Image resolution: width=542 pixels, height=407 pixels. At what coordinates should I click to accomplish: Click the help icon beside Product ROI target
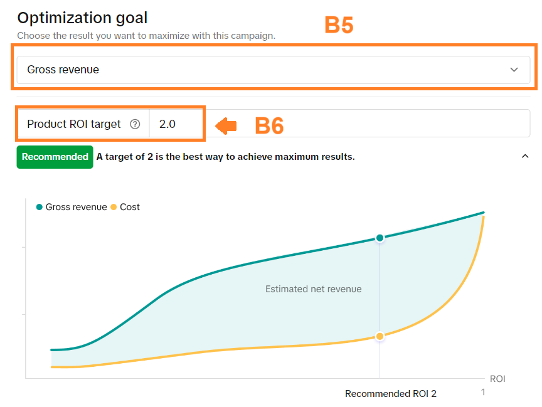134,124
